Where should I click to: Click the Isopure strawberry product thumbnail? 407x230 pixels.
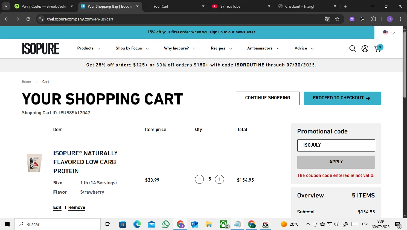coord(34,163)
